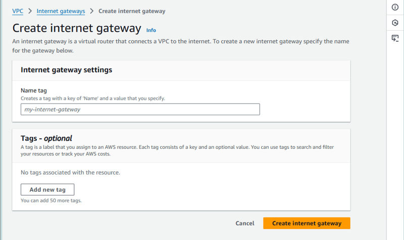Click the 'Internet gateway settings' heading
This screenshot has width=404, height=240.
click(x=67, y=70)
